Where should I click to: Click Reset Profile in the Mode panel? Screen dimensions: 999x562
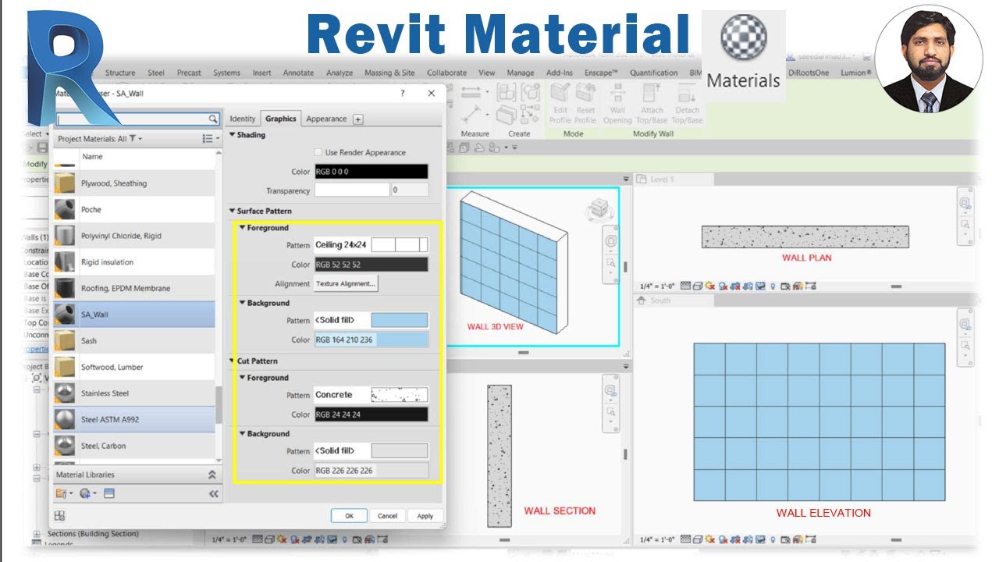point(586,105)
